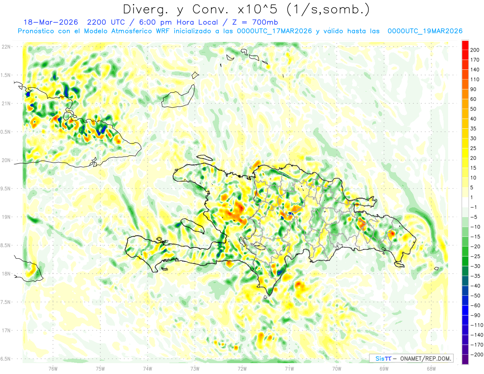Viewport: 484px width, 374px height.
Task: Click the 74W longitude axis label
Action: [148, 368]
